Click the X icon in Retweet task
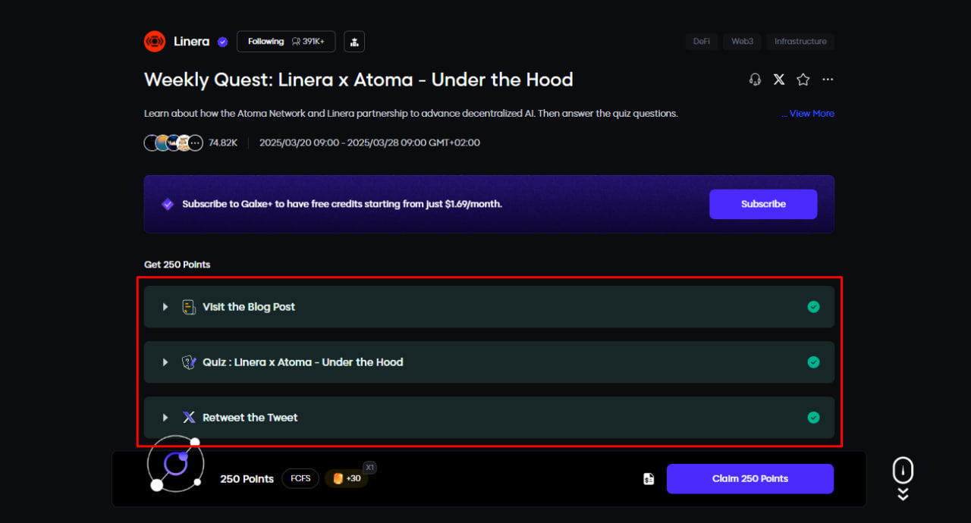The height and width of the screenshot is (523, 971). click(x=189, y=418)
